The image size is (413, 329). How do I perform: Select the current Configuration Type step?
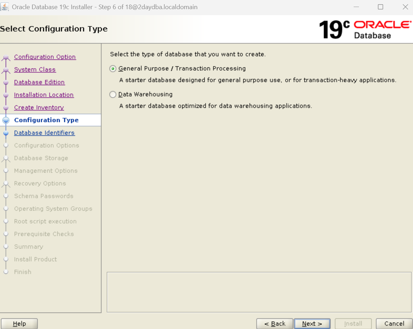[x=46, y=120]
